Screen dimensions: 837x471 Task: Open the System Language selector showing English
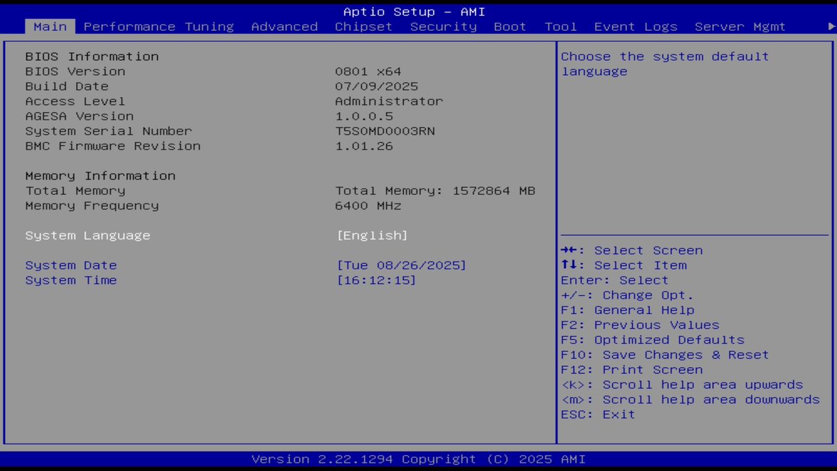pyautogui.click(x=371, y=235)
